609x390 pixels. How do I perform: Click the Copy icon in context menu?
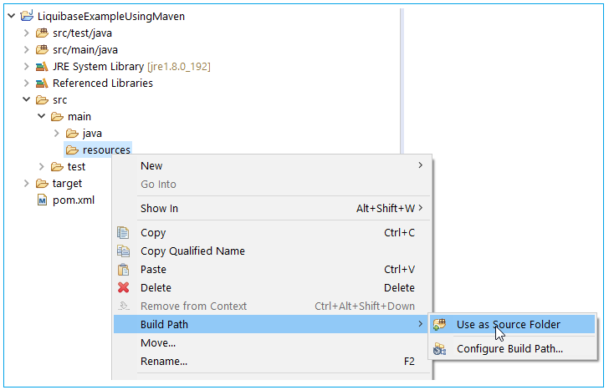click(x=123, y=233)
